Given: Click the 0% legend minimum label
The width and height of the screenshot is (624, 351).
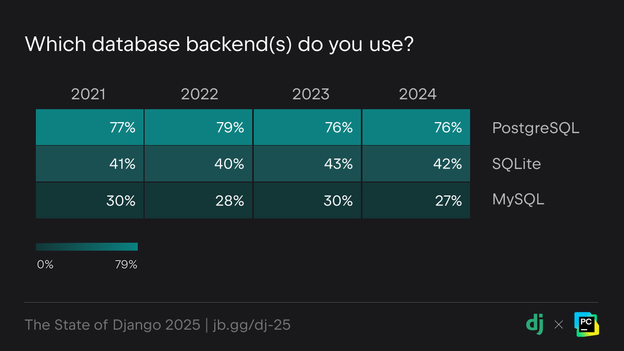Looking at the screenshot, I should [x=45, y=265].
